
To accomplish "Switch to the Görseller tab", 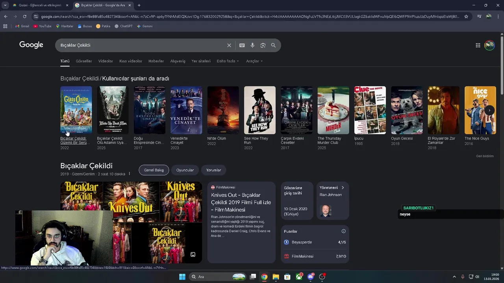I will tap(84, 61).
